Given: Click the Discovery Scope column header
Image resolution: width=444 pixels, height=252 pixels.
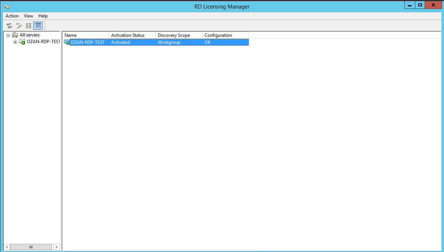Looking at the screenshot, I should pos(179,35).
